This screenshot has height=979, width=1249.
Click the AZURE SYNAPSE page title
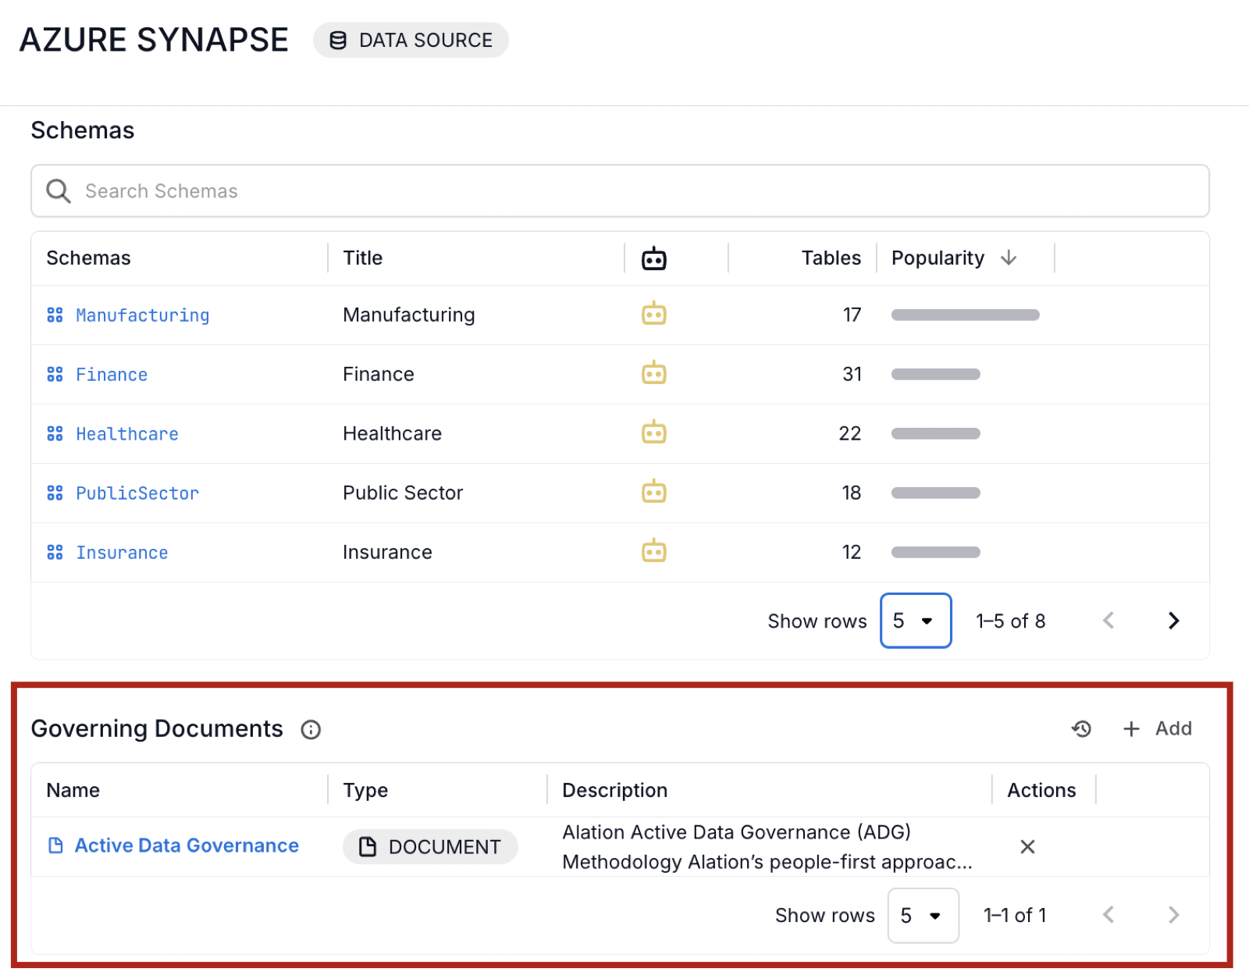coord(154,40)
